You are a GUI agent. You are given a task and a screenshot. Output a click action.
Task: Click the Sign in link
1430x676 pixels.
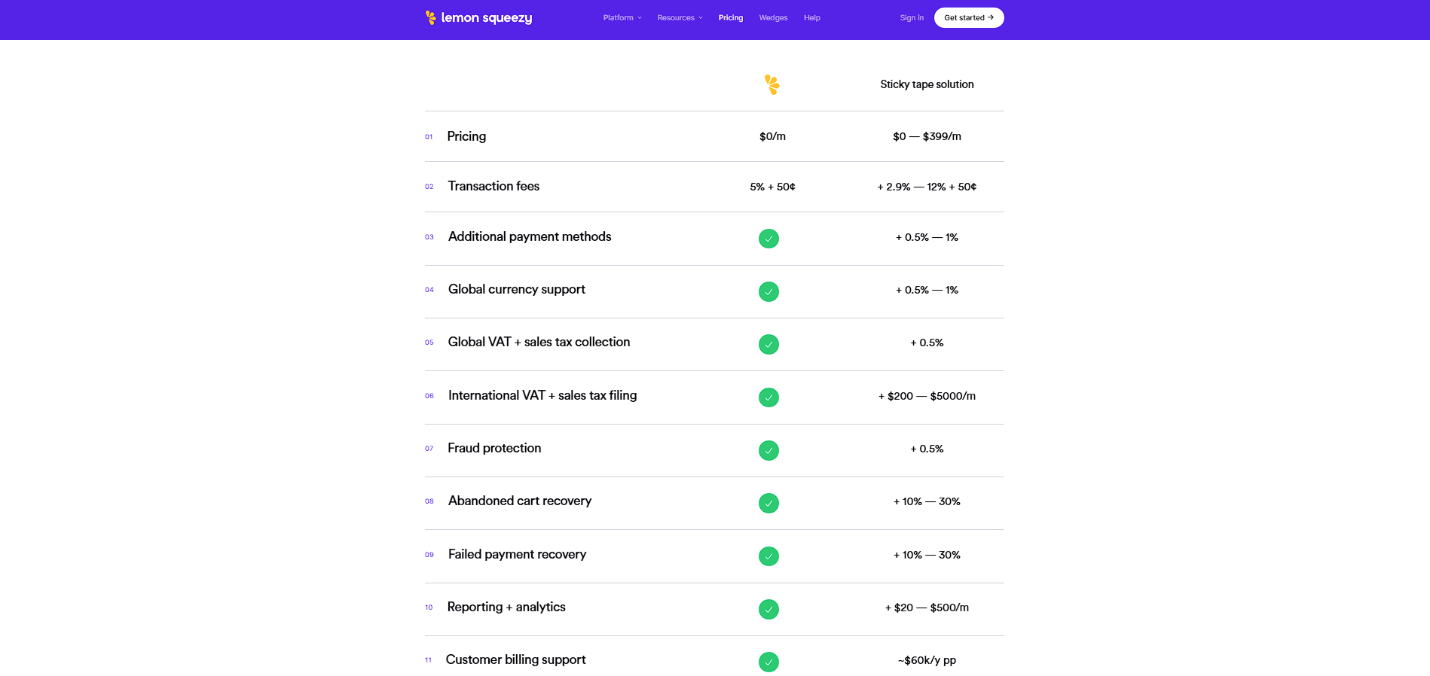click(x=912, y=17)
